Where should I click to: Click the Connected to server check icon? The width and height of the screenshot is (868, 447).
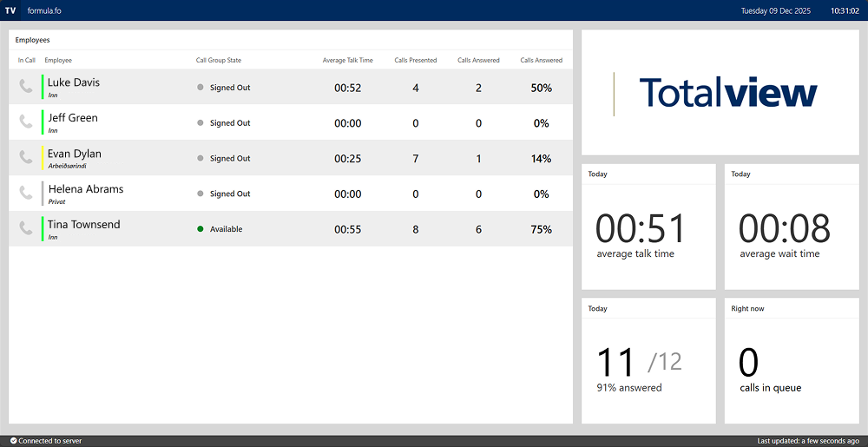[13, 441]
